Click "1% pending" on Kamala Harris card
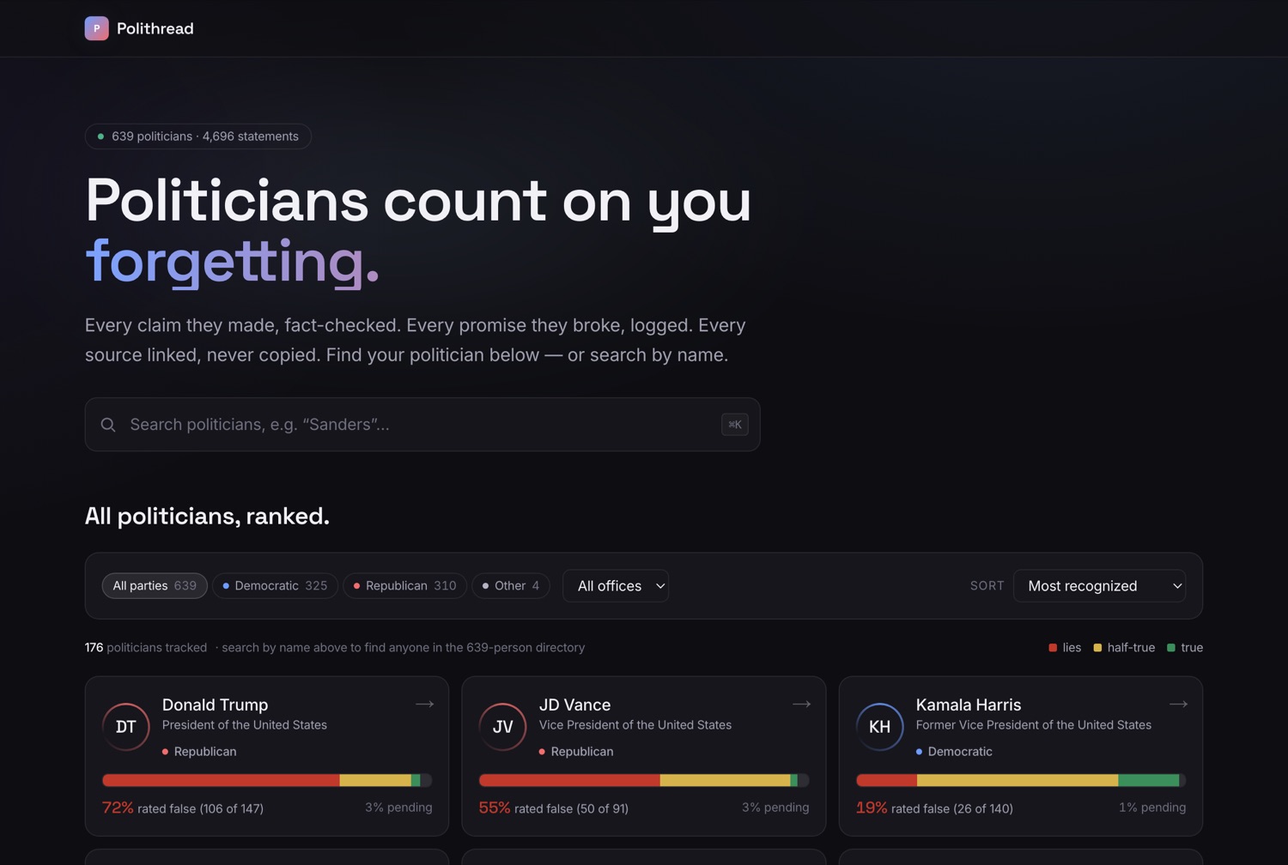The image size is (1288, 865). click(1152, 808)
